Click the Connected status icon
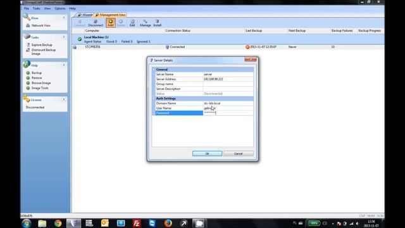Viewport: 405px width, 228px height. (167, 47)
